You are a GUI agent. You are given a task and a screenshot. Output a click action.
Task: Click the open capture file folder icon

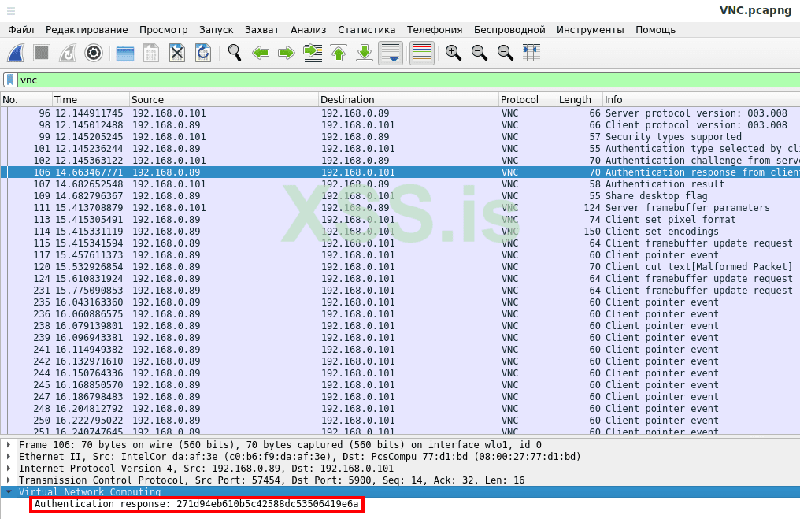coord(125,54)
